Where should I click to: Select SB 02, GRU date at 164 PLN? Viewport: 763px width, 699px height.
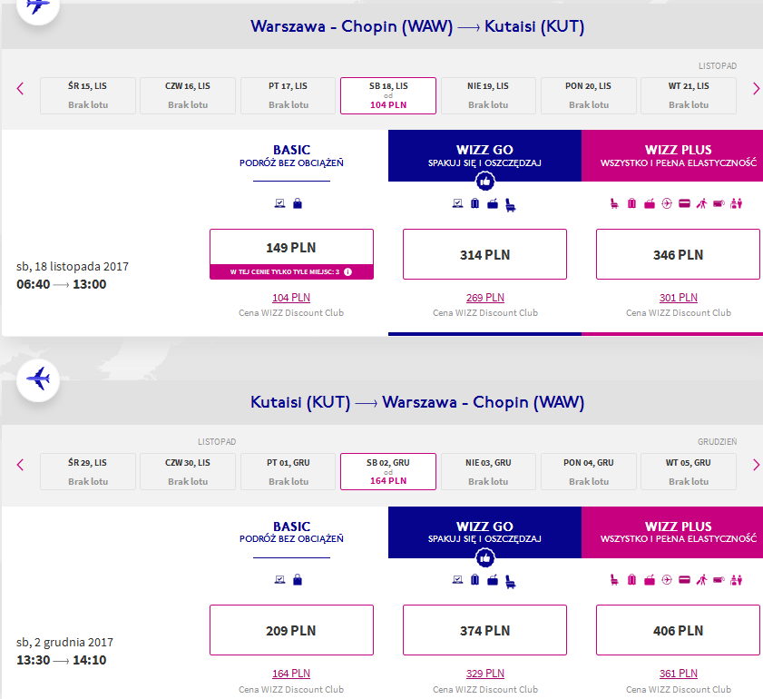(x=388, y=472)
